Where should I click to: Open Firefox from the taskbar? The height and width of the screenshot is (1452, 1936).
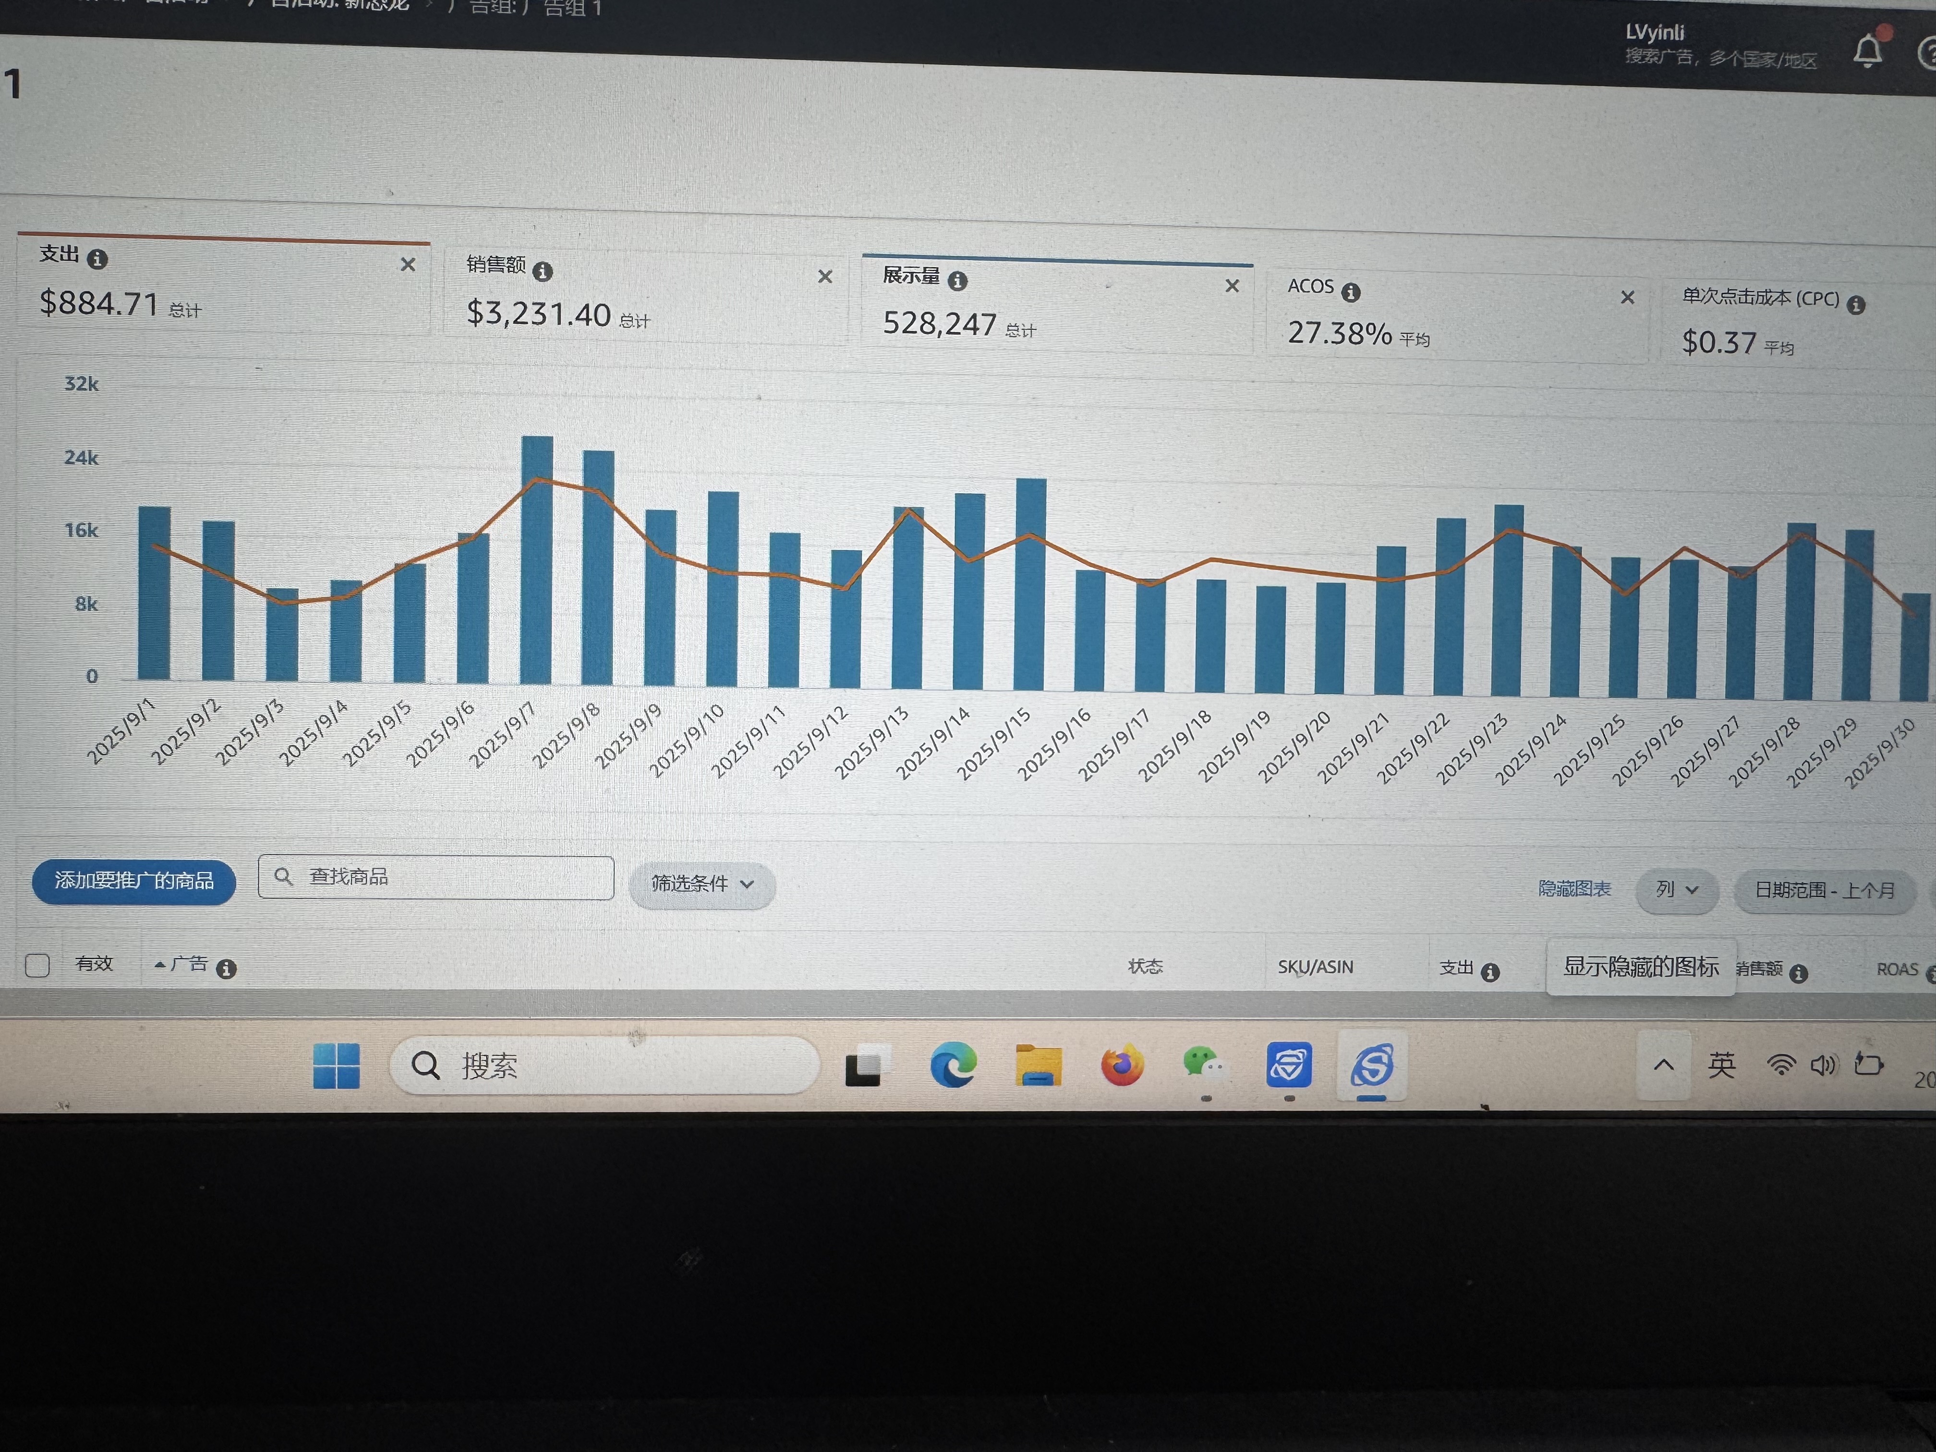[x=1121, y=1065]
